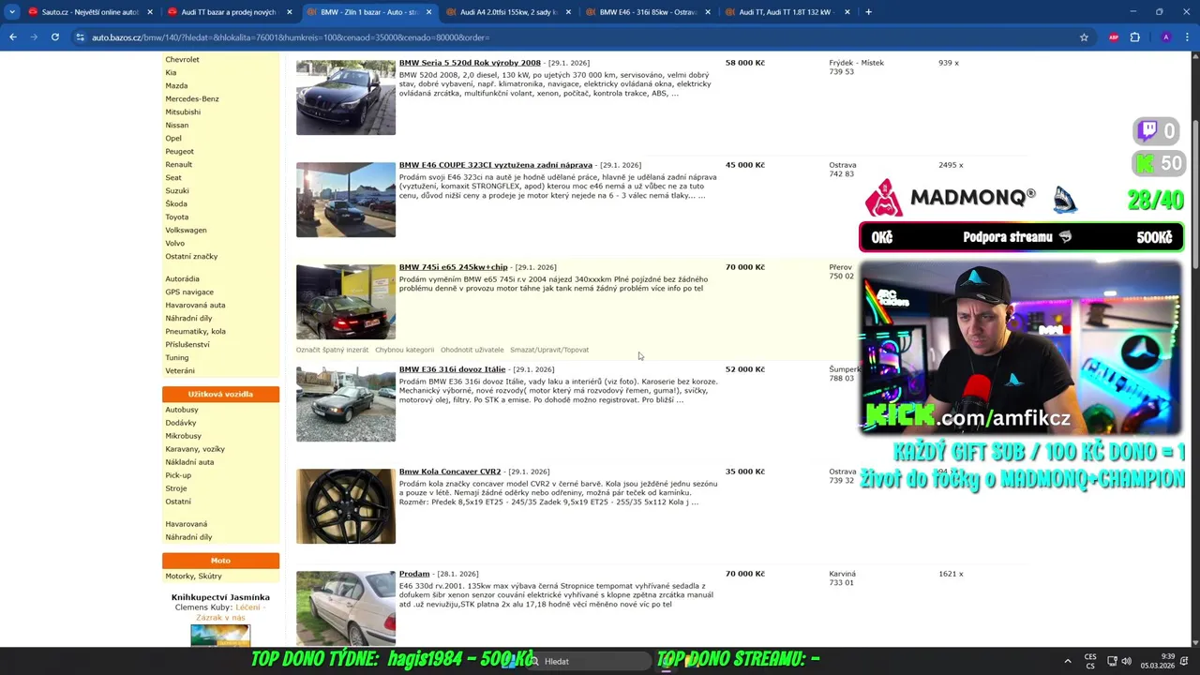Open Veteráni category

(x=180, y=370)
